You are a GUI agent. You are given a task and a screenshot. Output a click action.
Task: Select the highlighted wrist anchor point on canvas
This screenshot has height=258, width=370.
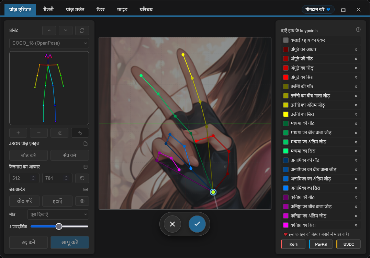(x=213, y=192)
